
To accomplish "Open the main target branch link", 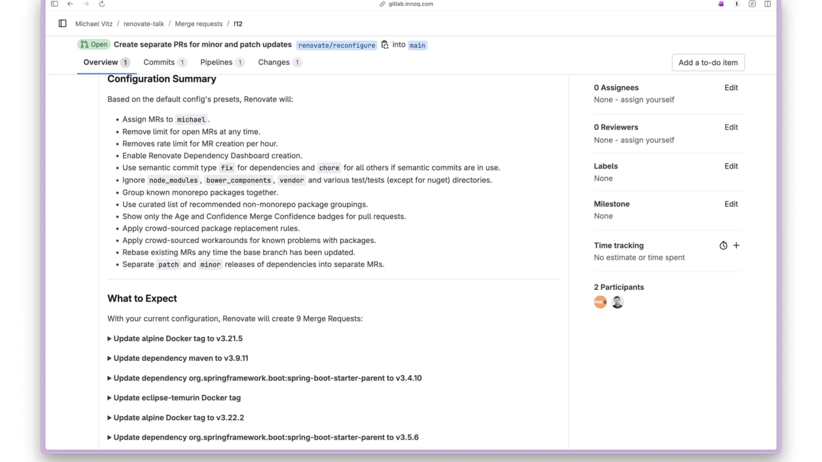I will coord(418,45).
